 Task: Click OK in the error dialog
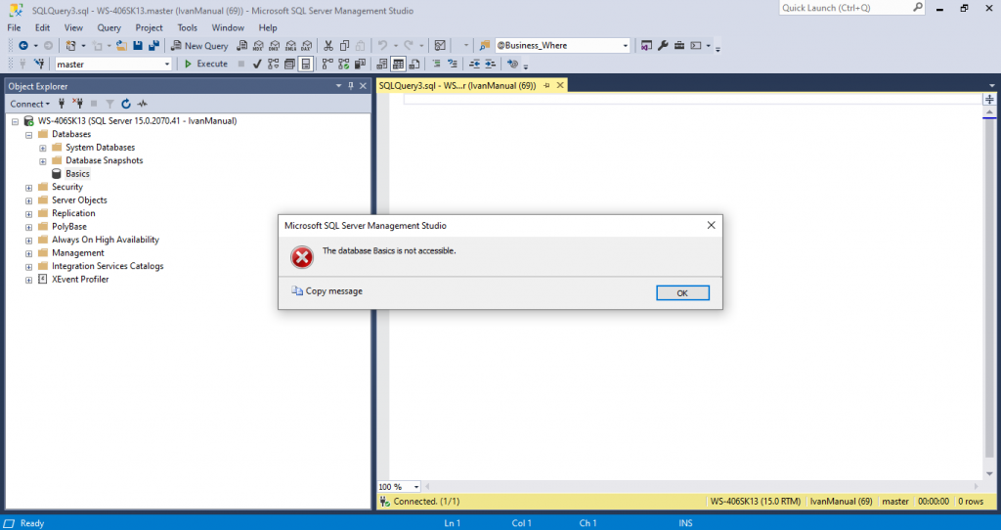(682, 293)
